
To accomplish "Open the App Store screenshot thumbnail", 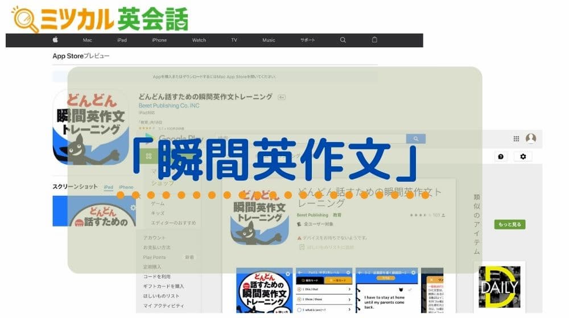I will tap(94, 211).
